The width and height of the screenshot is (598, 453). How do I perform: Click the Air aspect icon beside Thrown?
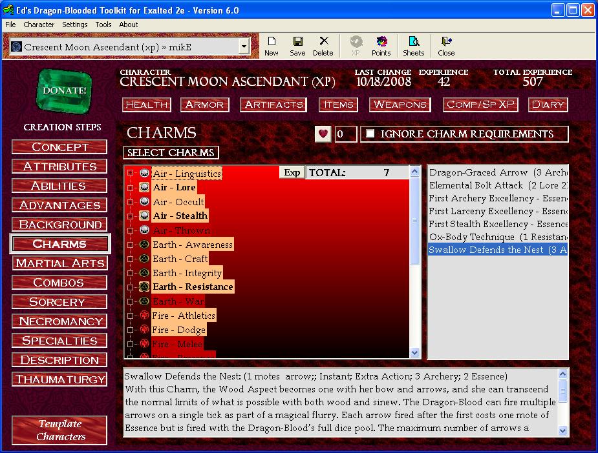[144, 230]
